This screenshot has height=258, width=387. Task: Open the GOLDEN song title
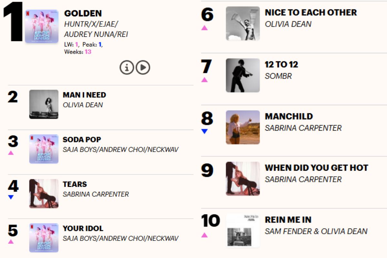click(x=84, y=13)
